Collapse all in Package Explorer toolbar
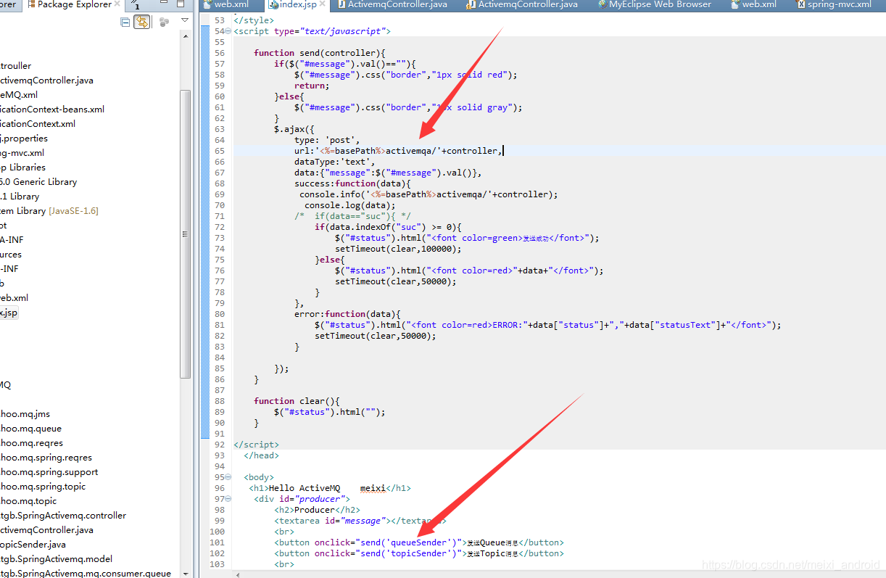The width and height of the screenshot is (886, 578). coord(125,22)
